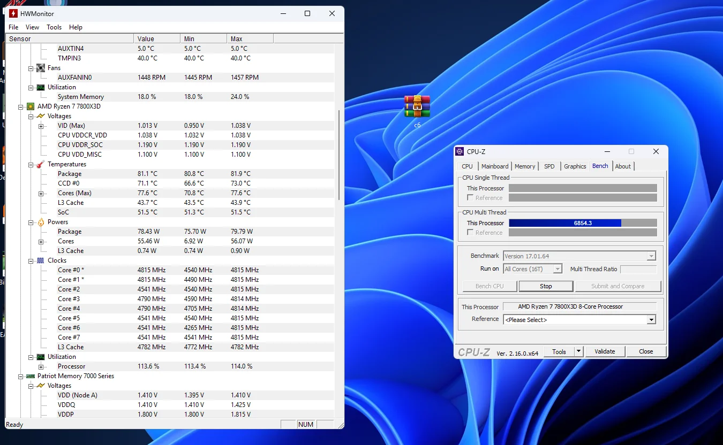The height and width of the screenshot is (445, 723).
Task: Open the Reference Please Select dropdown
Action: coord(651,320)
